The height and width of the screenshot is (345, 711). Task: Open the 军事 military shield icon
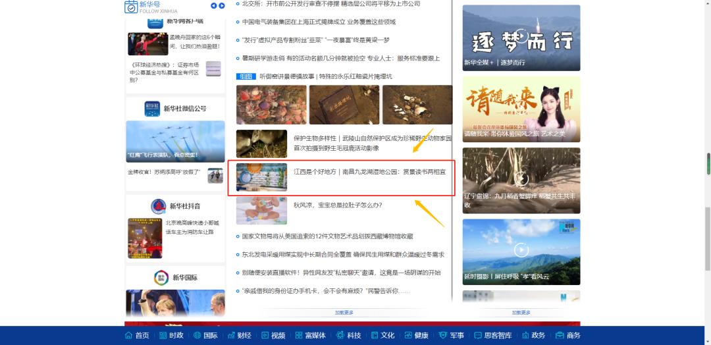coord(443,335)
